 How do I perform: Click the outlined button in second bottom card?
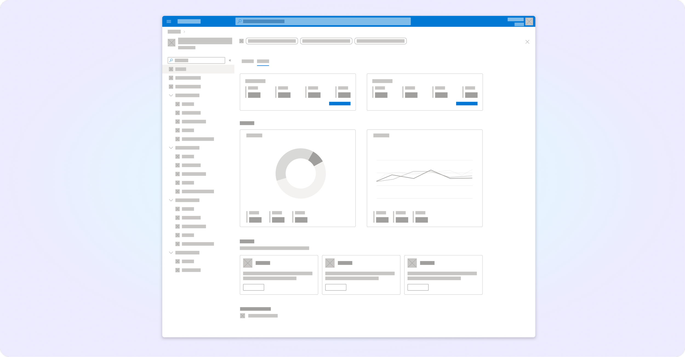click(x=336, y=287)
